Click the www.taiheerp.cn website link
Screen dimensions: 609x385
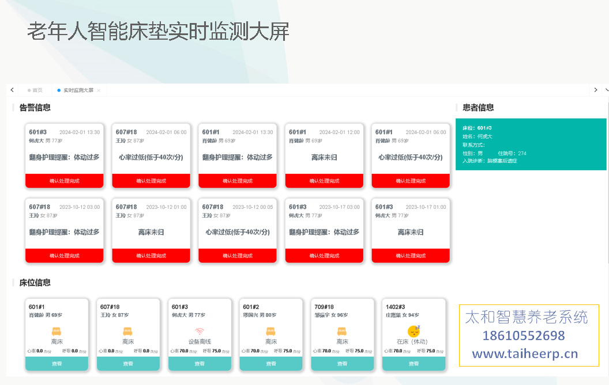(525, 353)
